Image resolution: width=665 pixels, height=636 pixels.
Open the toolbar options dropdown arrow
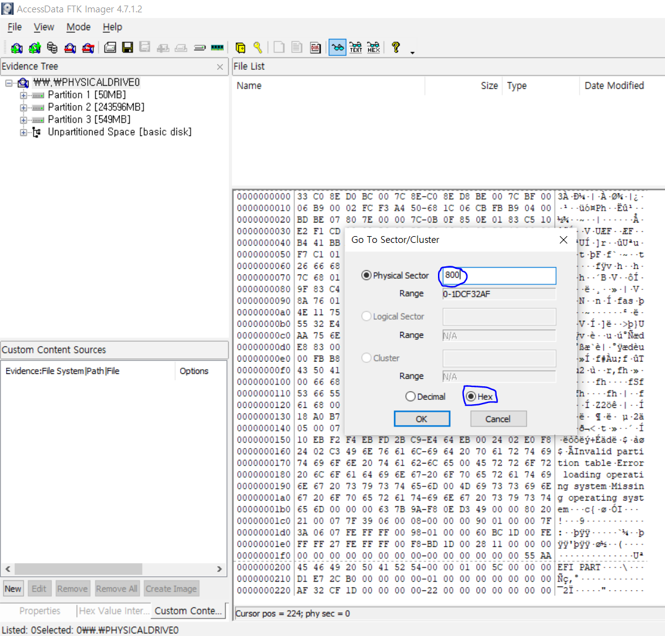tap(412, 53)
